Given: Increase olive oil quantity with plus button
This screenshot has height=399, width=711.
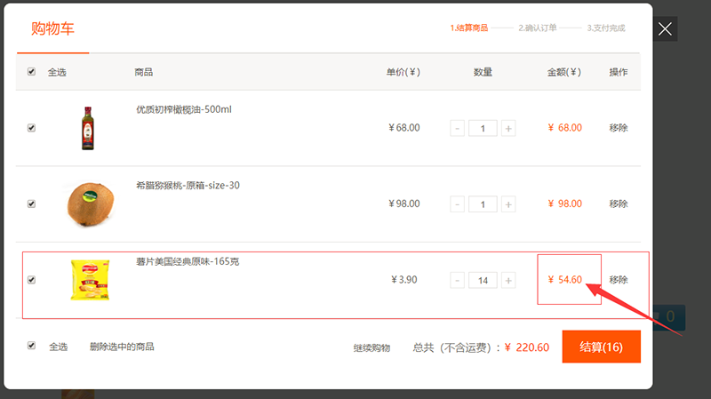Looking at the screenshot, I should pyautogui.click(x=508, y=129).
